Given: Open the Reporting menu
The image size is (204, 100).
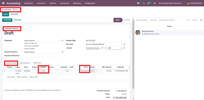Looking at the screenshot, I should coord(77,3).
